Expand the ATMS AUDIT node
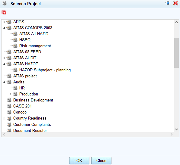 (x=4, y=58)
